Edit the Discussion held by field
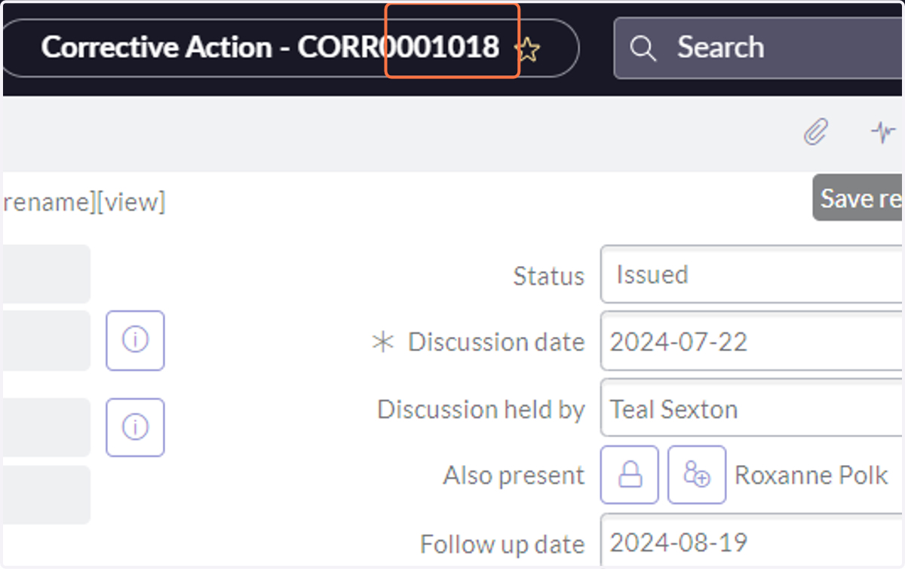905x569 pixels. tap(752, 408)
